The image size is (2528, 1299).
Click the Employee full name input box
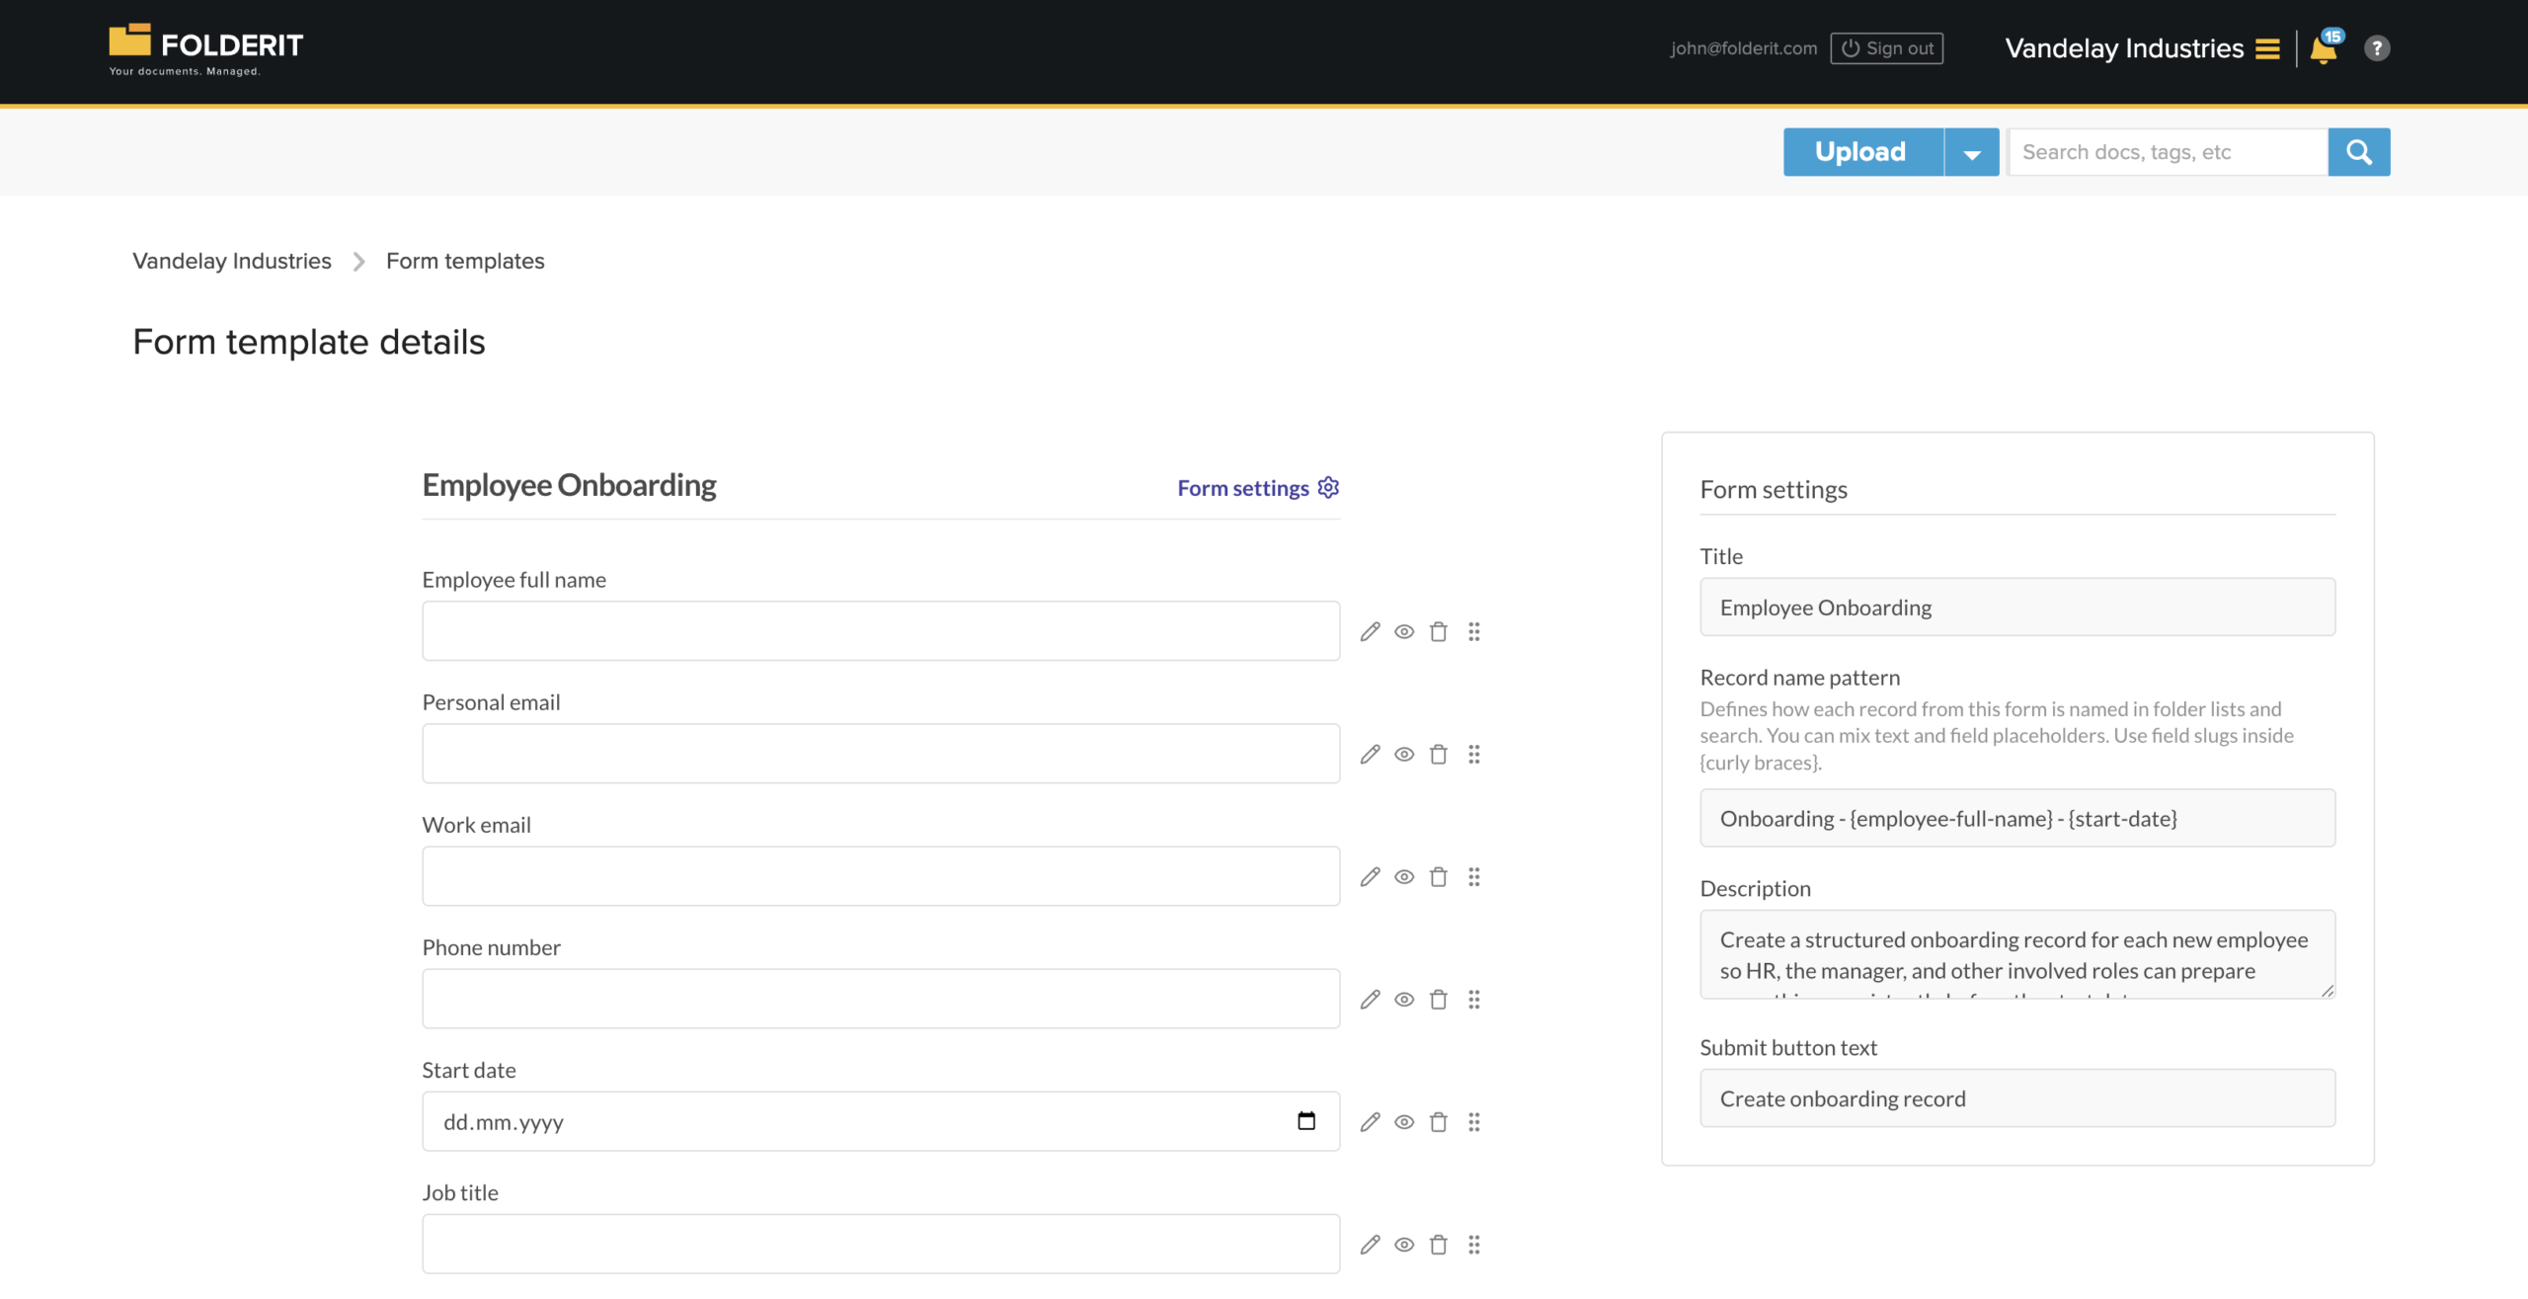[881, 630]
